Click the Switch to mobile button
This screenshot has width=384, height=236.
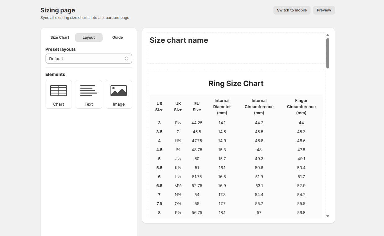292,10
